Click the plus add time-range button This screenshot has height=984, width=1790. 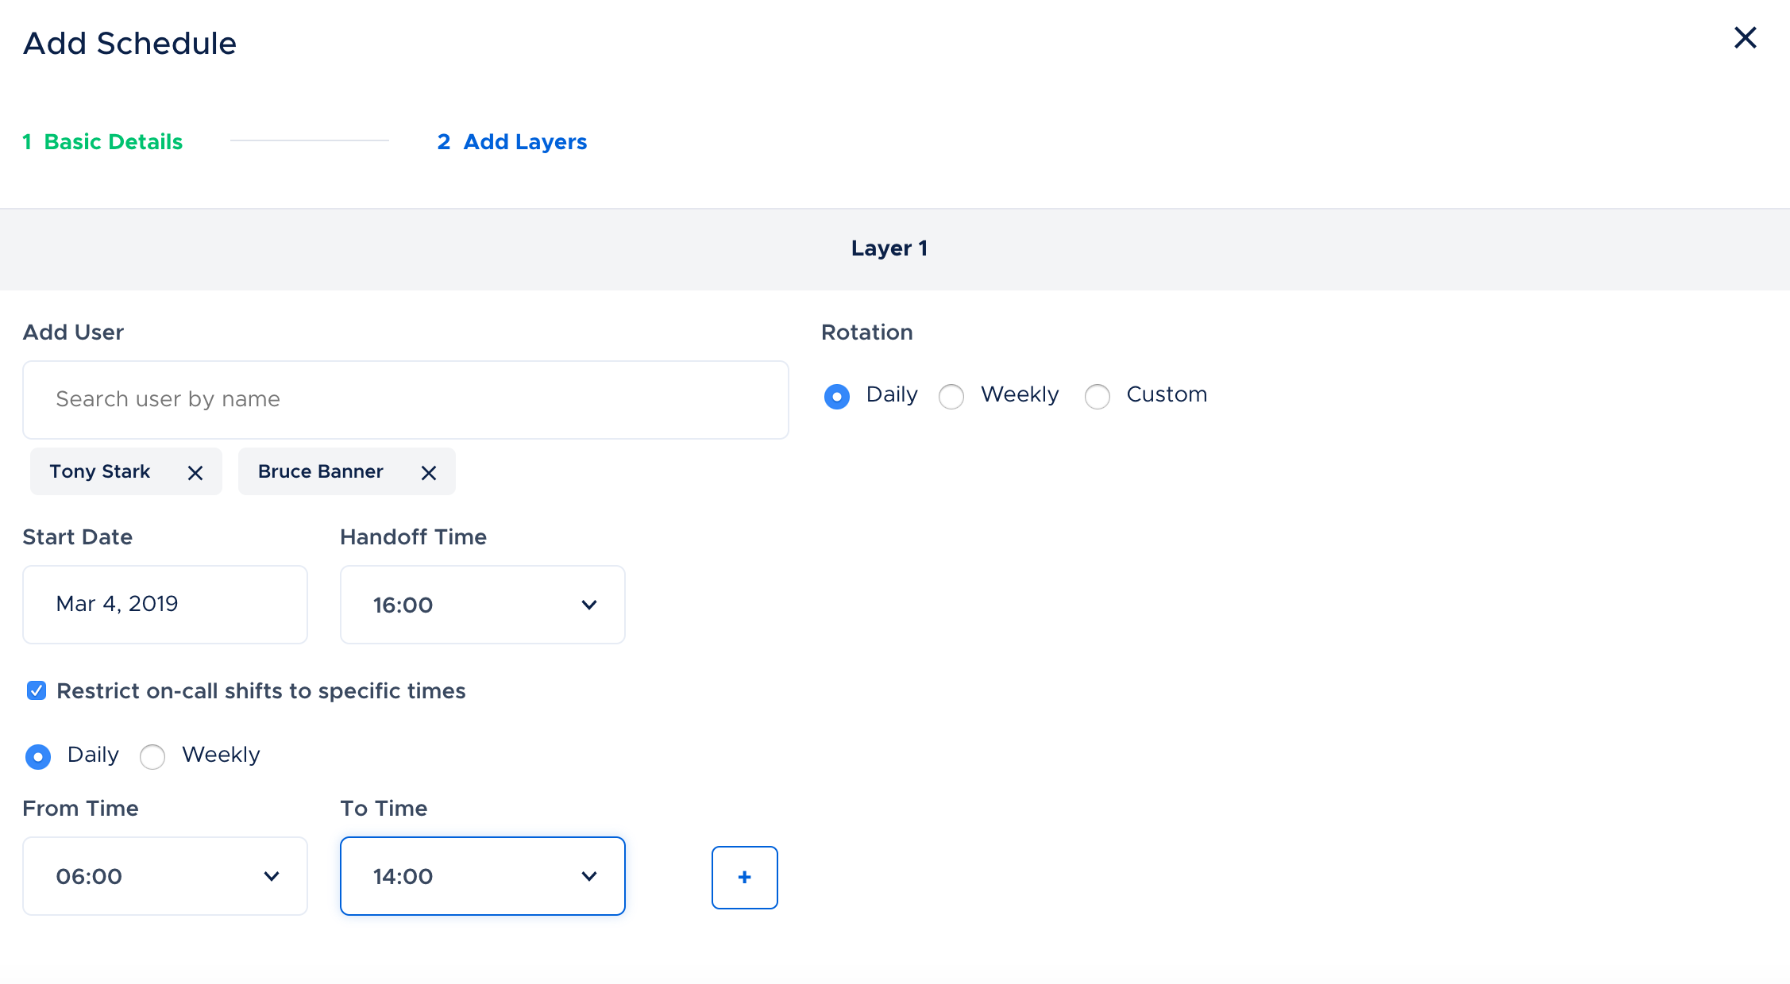click(x=744, y=877)
